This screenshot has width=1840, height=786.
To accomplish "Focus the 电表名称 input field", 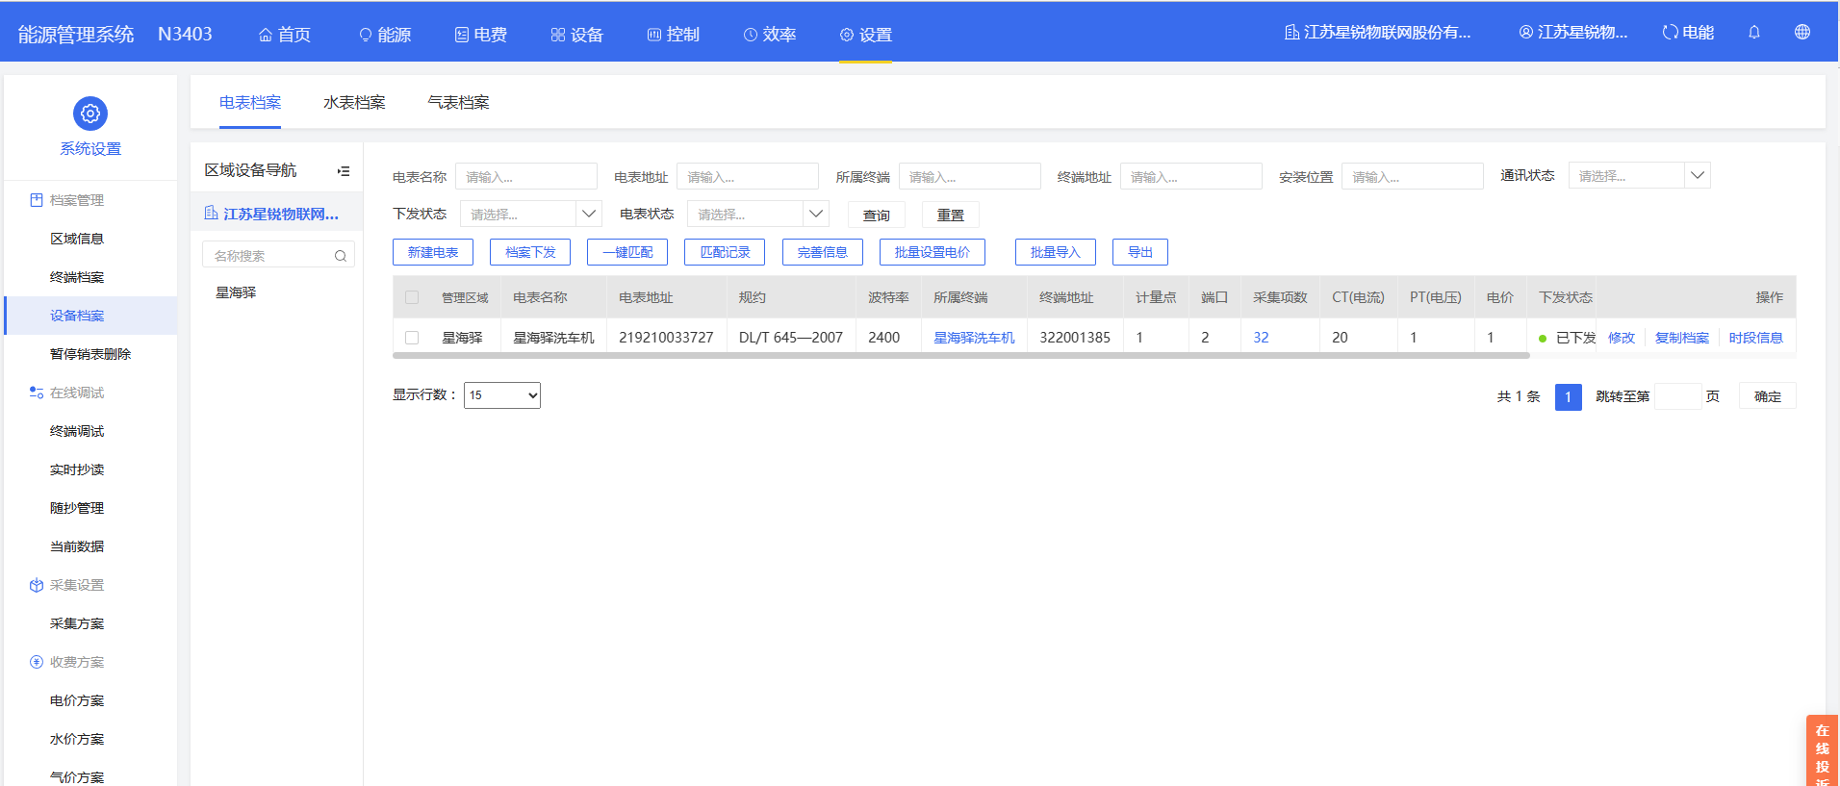I will (526, 176).
